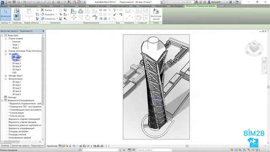Open the Главная модель design options combo box
Screen dimensions: 270x152
(154, 150)
